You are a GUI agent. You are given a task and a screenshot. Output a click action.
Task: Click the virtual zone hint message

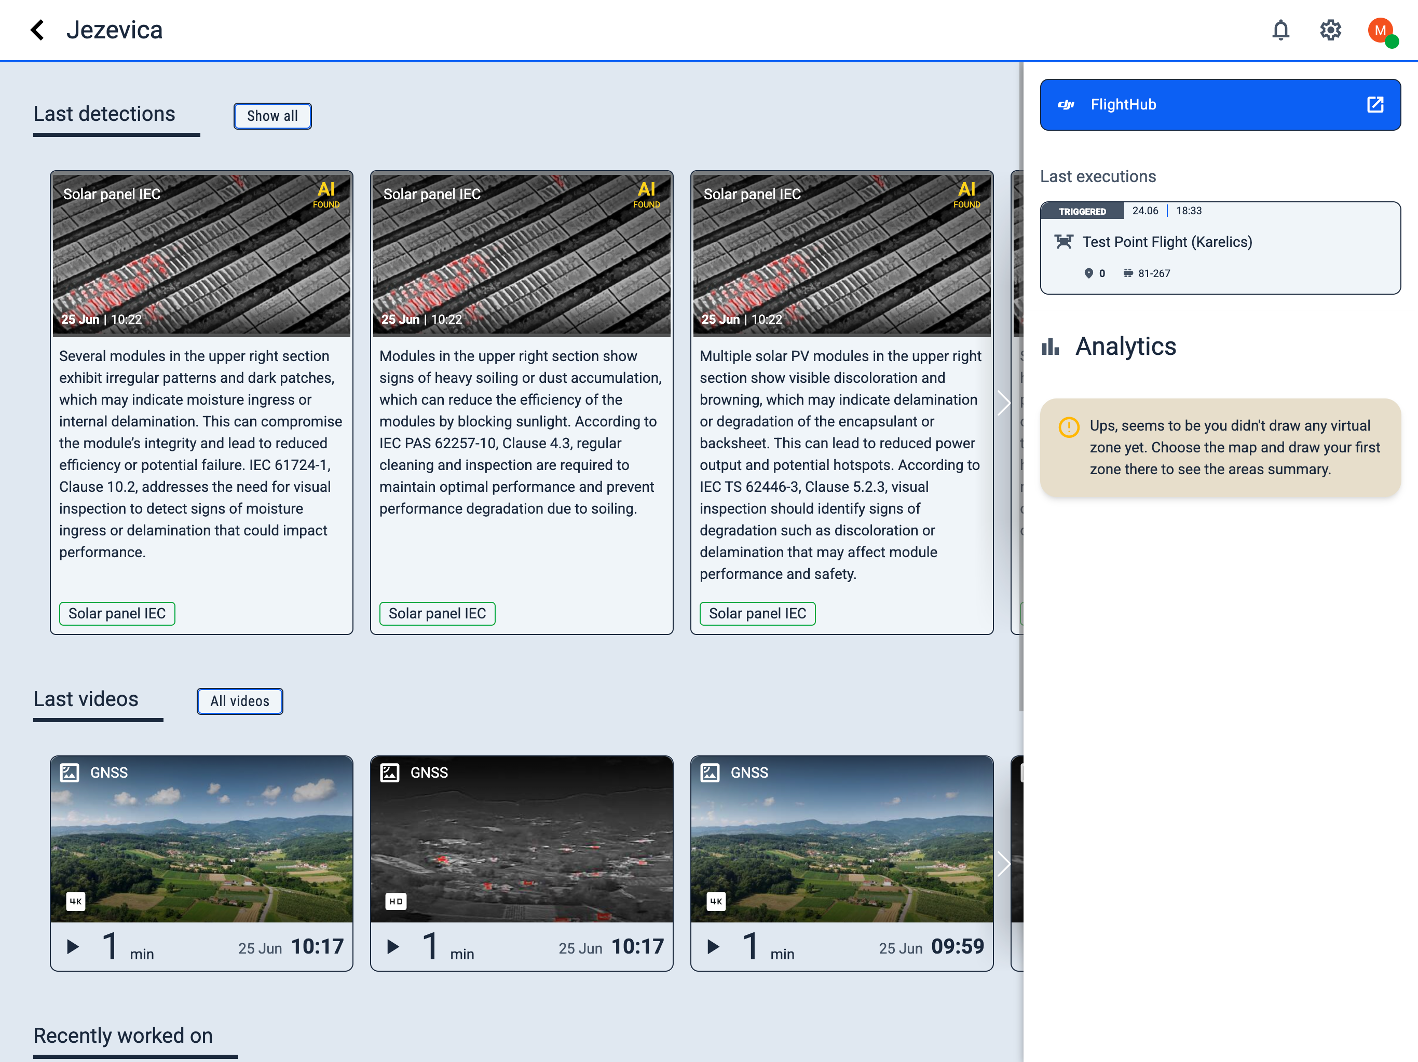pyautogui.click(x=1220, y=448)
